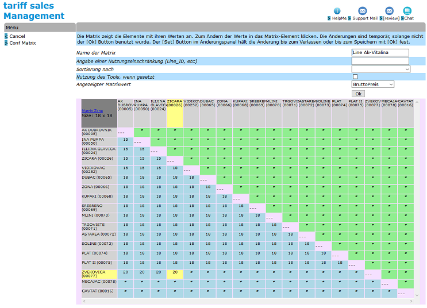The width and height of the screenshot is (427, 308).
Task: Select Cancel in the menu
Action: coord(17,36)
